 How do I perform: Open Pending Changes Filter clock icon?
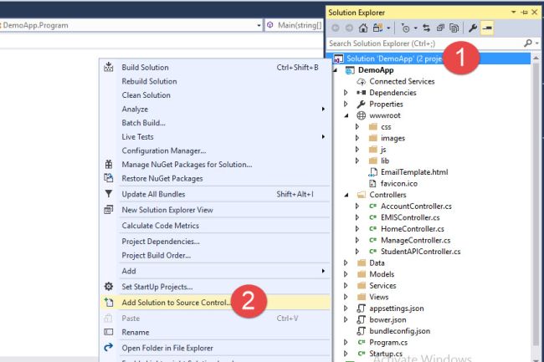click(405, 28)
